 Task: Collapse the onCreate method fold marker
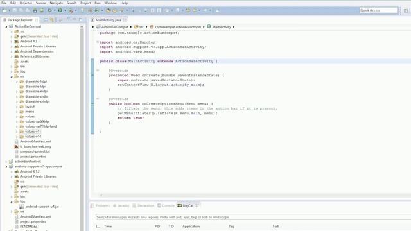(98, 70)
